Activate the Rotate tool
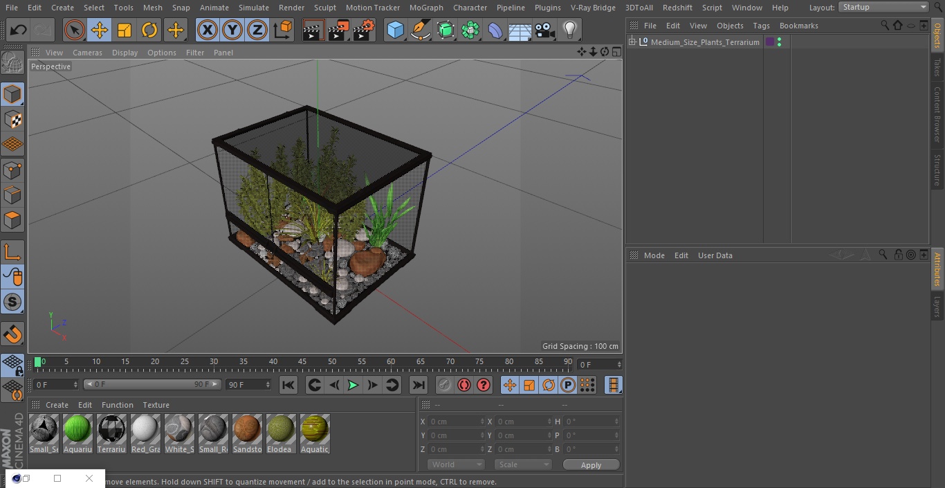945x488 pixels. pos(149,30)
